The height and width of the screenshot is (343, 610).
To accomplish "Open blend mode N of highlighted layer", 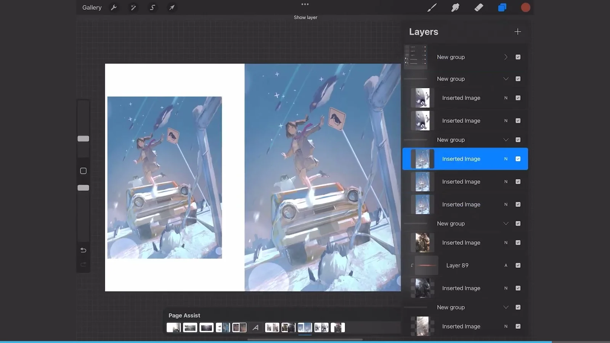I will tap(506, 159).
